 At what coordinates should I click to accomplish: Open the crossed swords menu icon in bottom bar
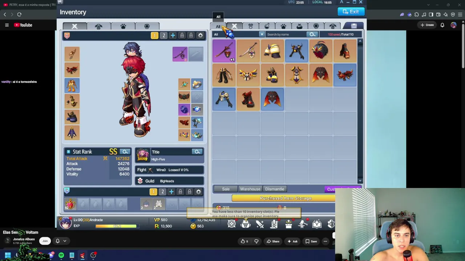260,224
